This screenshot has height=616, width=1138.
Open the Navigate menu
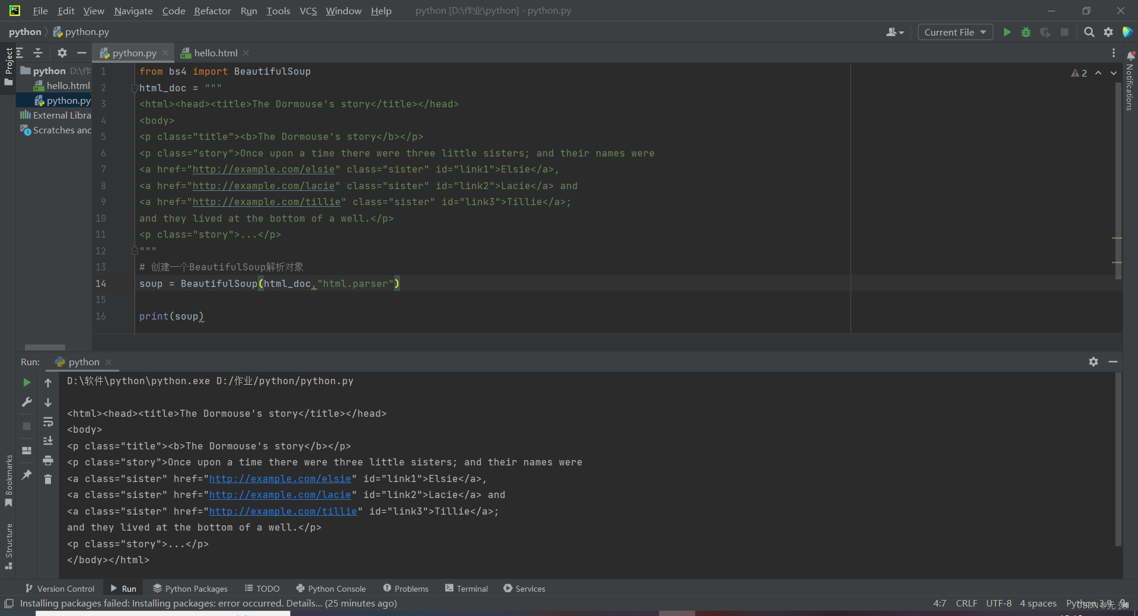click(x=133, y=11)
